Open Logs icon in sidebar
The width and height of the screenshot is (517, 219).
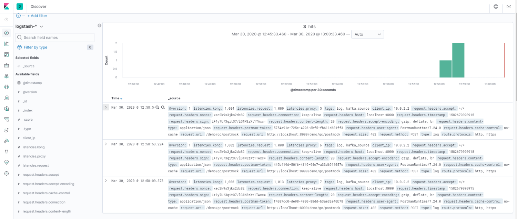pos(6,109)
